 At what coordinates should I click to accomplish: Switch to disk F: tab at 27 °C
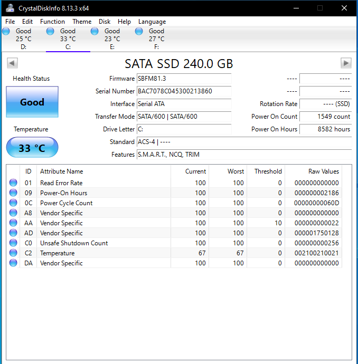(157, 39)
